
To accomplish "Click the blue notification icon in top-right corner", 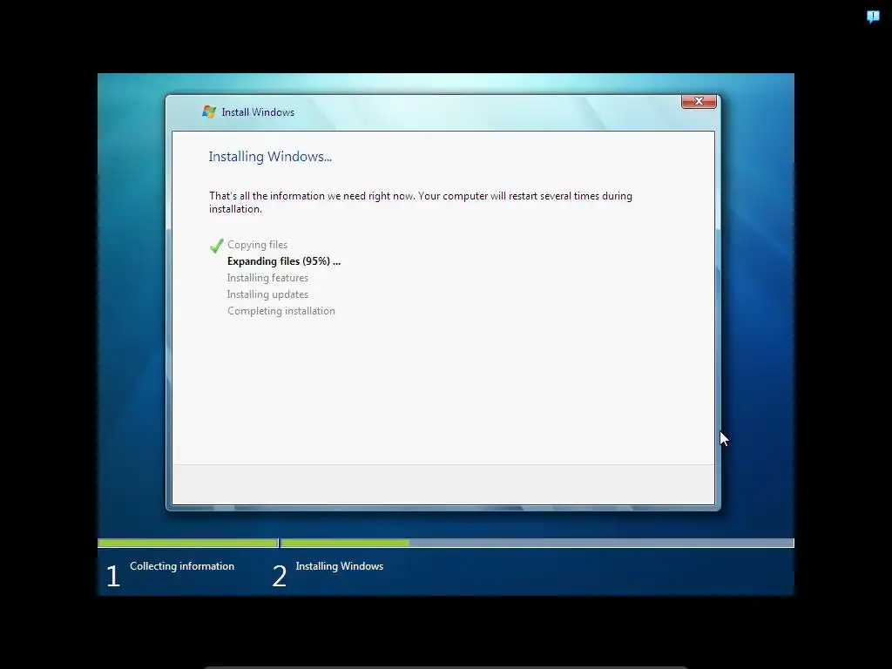I will coord(873,17).
